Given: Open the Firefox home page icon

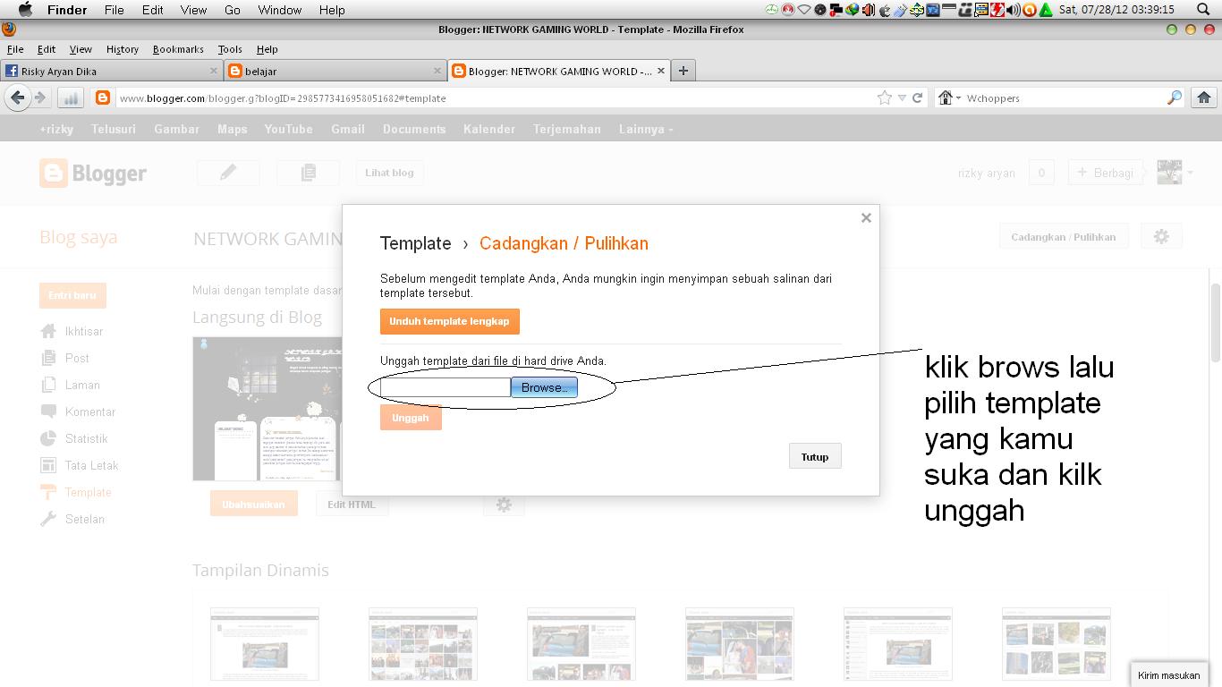Looking at the screenshot, I should pos(1204,98).
